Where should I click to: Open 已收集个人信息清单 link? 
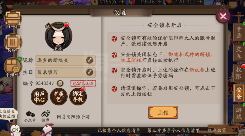pos(119,130)
